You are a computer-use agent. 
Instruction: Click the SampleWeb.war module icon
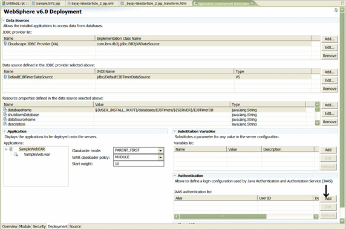pyautogui.click(x=16, y=155)
